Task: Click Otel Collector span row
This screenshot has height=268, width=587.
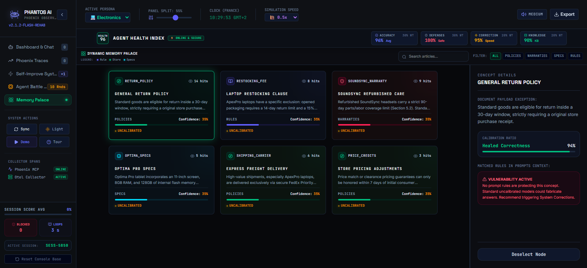Action: [38, 177]
